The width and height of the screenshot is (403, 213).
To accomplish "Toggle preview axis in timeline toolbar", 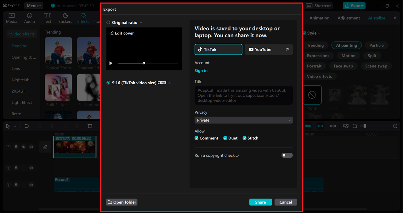I will 333,126.
